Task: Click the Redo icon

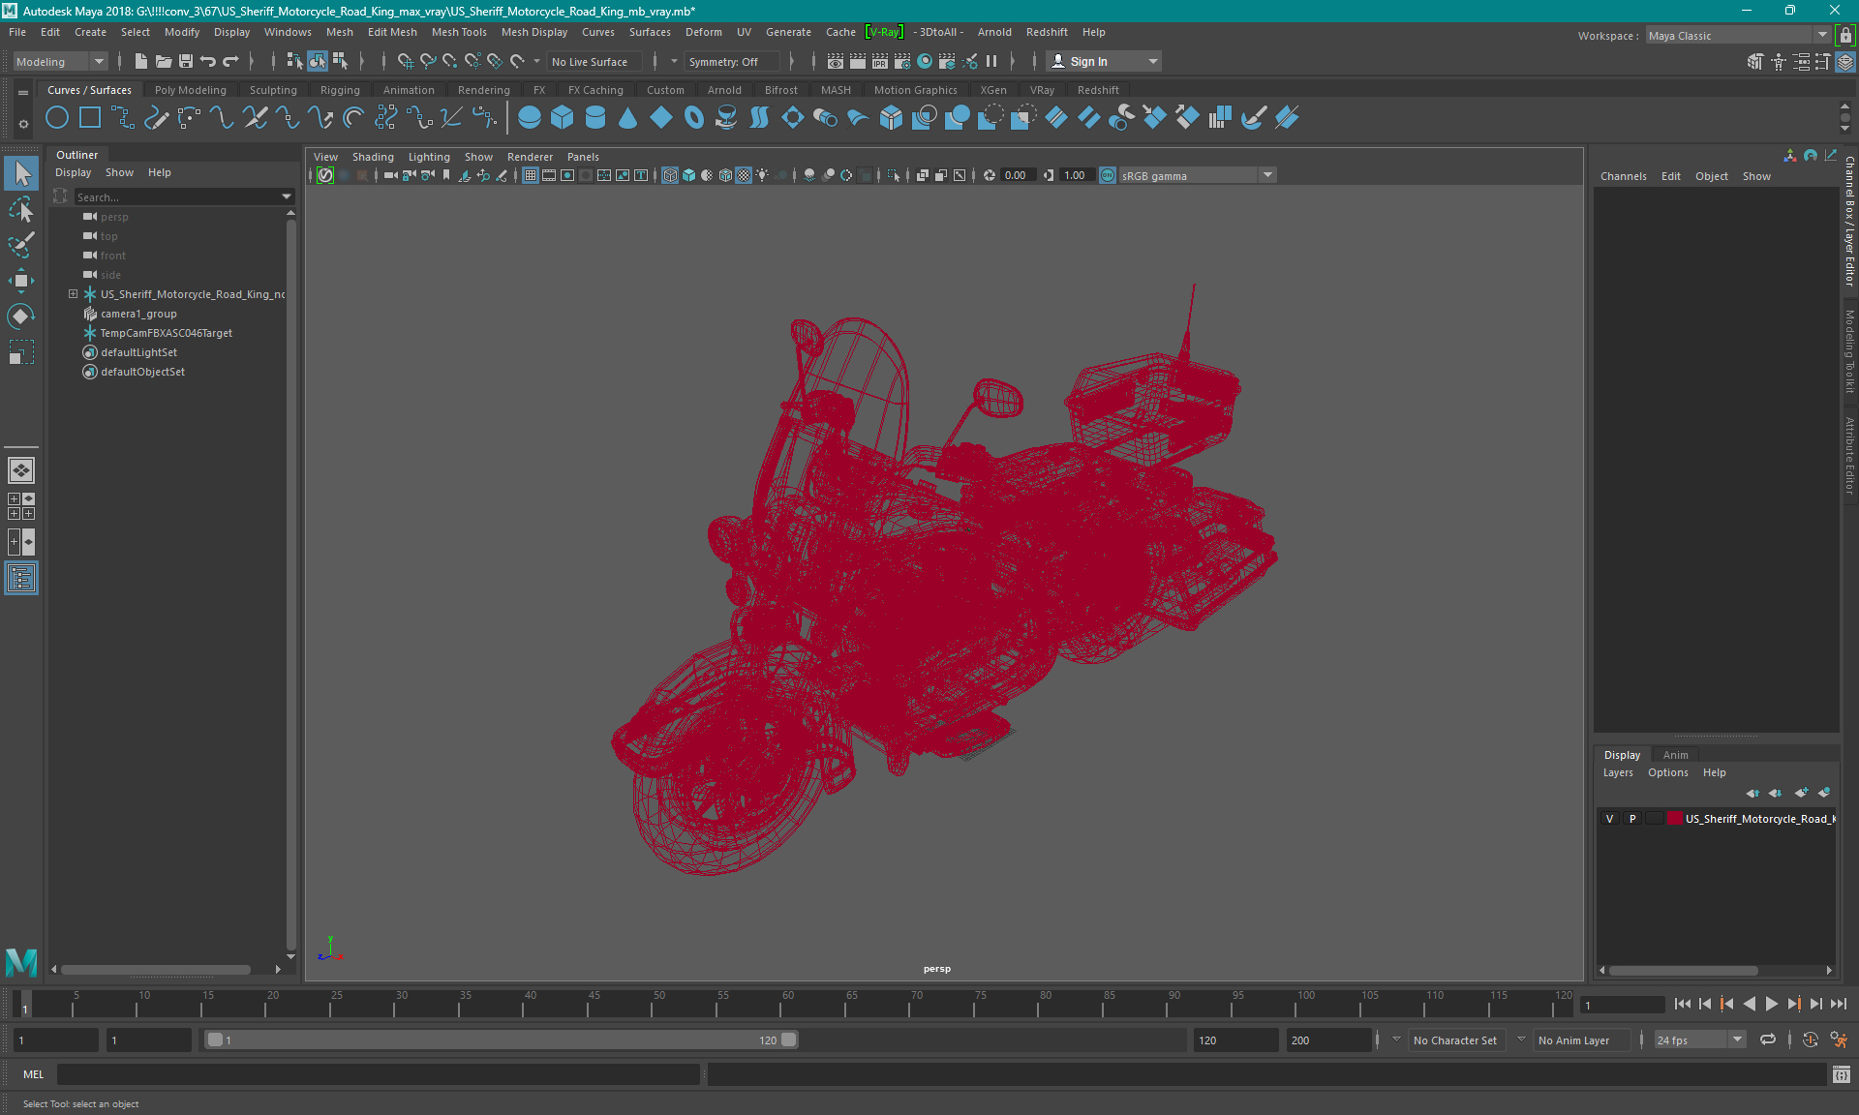Action: click(230, 61)
